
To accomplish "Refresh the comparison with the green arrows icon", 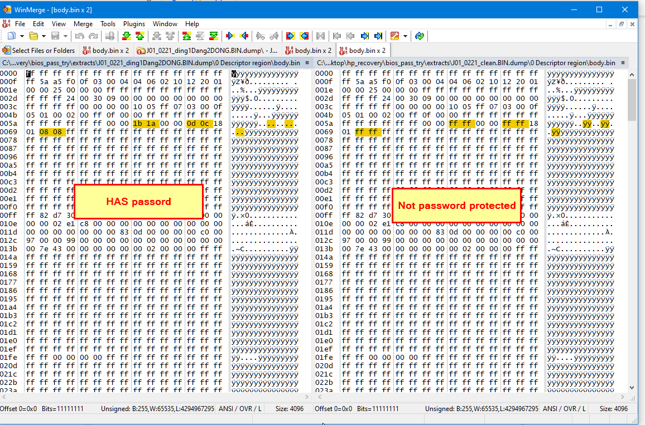I will point(420,36).
